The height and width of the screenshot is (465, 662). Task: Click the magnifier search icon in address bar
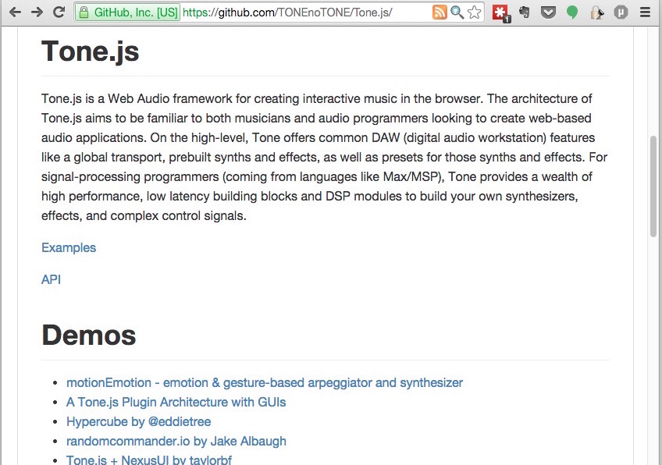pyautogui.click(x=457, y=12)
